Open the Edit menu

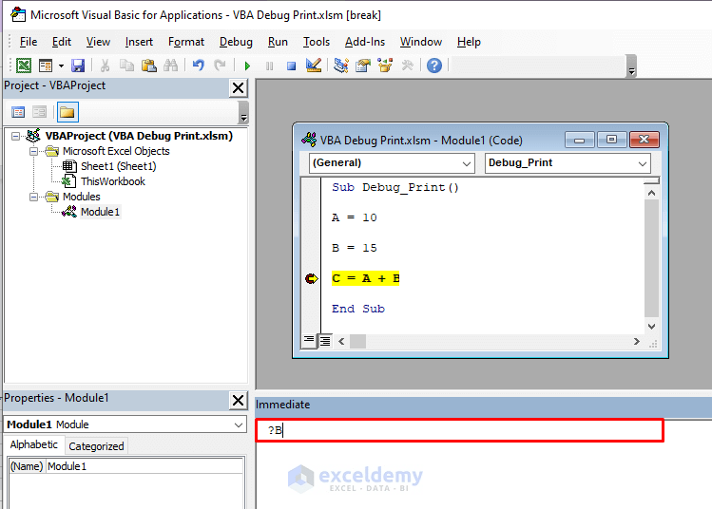pos(62,42)
